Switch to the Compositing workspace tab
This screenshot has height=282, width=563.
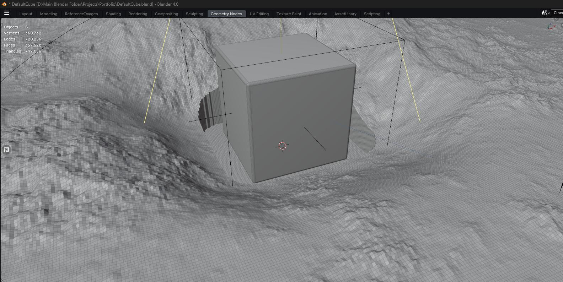[x=166, y=14]
